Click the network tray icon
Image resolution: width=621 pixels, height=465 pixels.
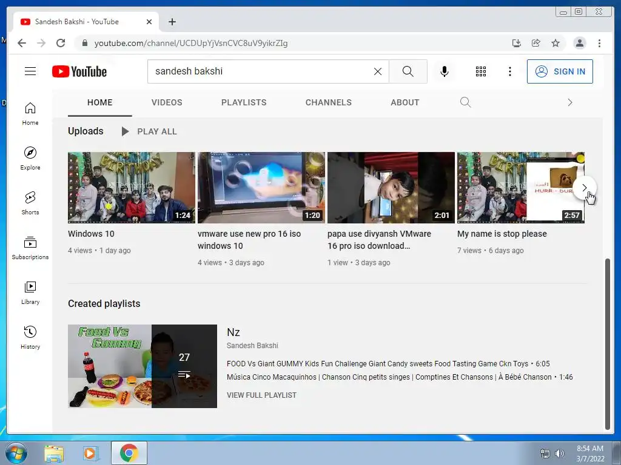pyautogui.click(x=545, y=453)
